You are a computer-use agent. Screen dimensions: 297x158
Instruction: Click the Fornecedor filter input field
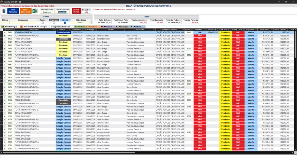[x=23, y=23]
